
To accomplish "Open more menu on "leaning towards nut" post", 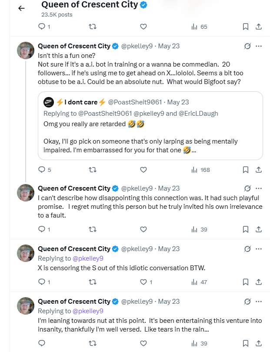I will point(259,302).
